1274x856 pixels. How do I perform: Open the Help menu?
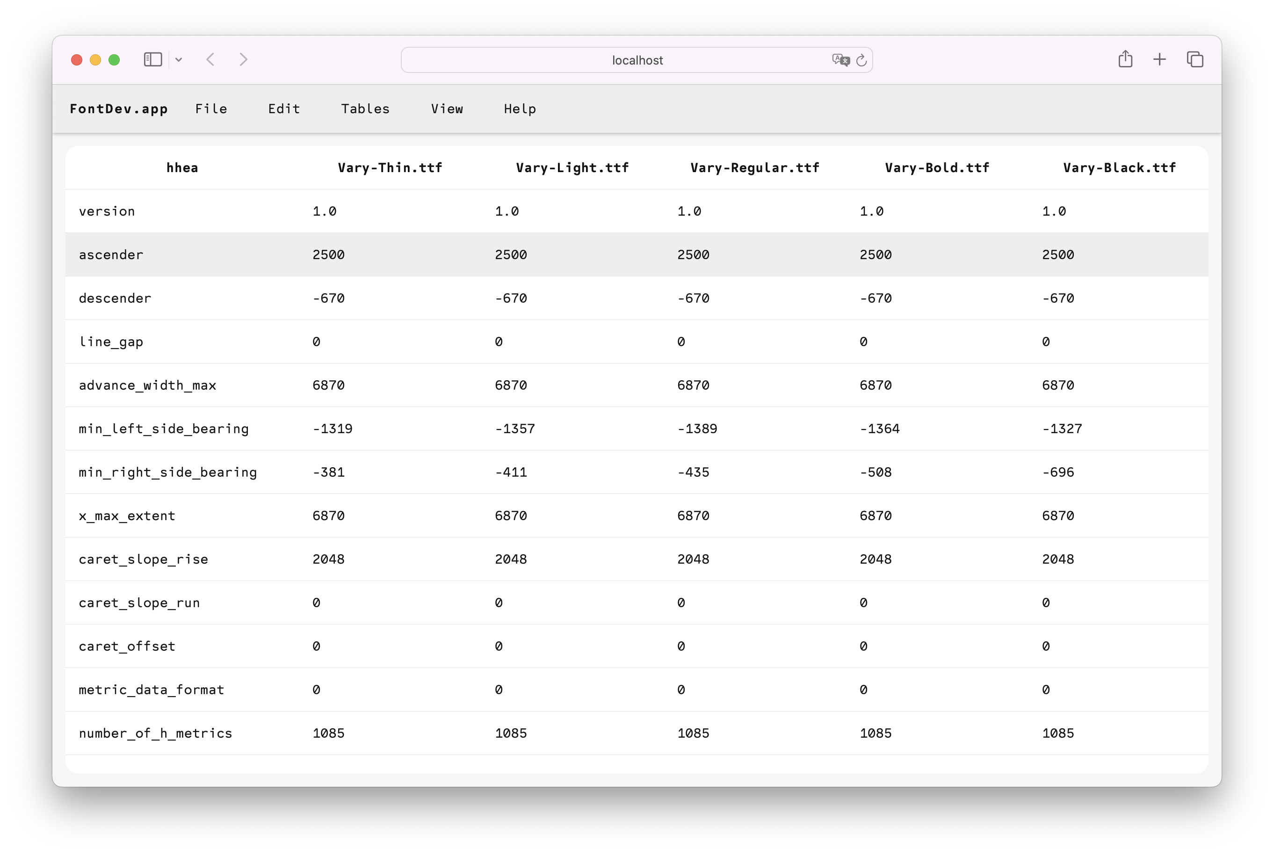click(519, 109)
